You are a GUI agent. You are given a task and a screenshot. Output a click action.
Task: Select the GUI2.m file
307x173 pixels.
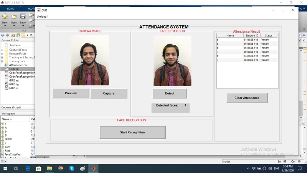tap(13, 88)
